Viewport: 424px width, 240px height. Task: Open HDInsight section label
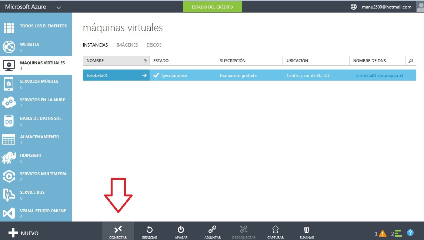click(31, 155)
